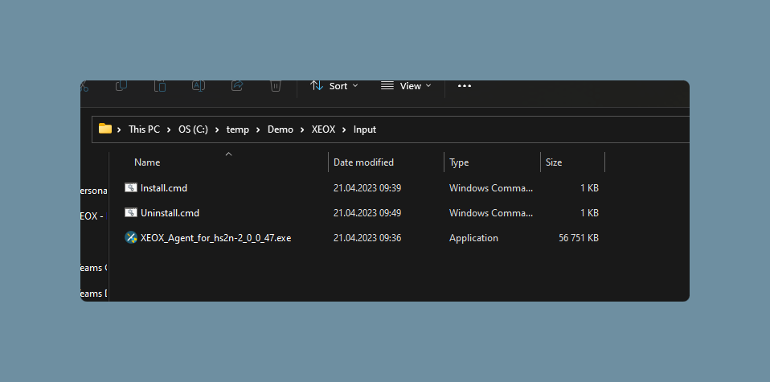Select the Uninstall.cmd file

(x=170, y=213)
